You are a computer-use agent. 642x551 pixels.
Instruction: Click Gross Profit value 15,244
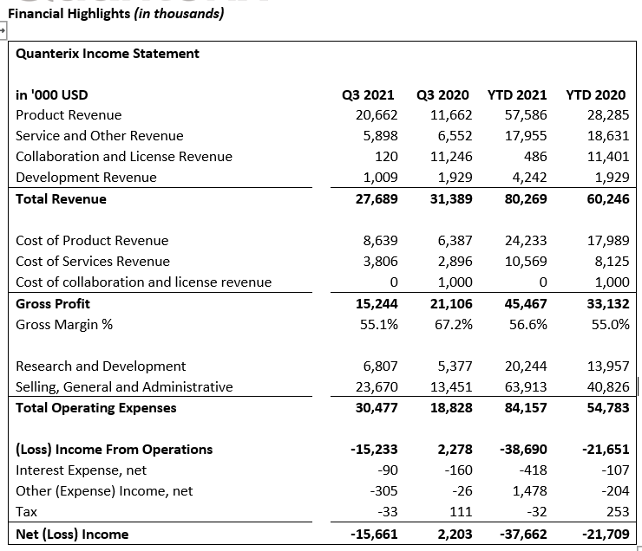(x=377, y=304)
